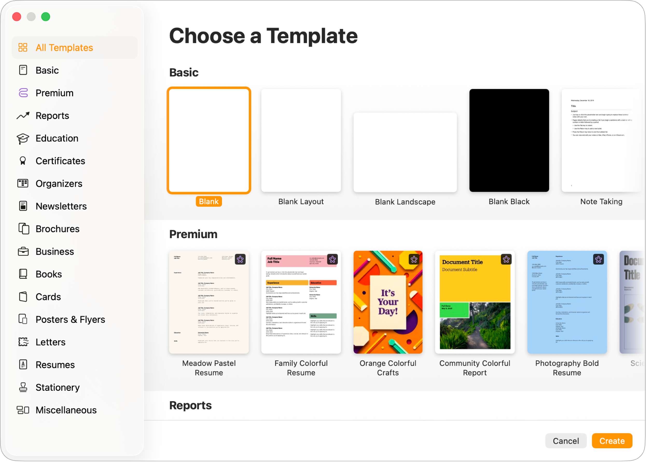Screen dimensions: 646x462
Task: Click the Cancel button
Action: tap(566, 440)
